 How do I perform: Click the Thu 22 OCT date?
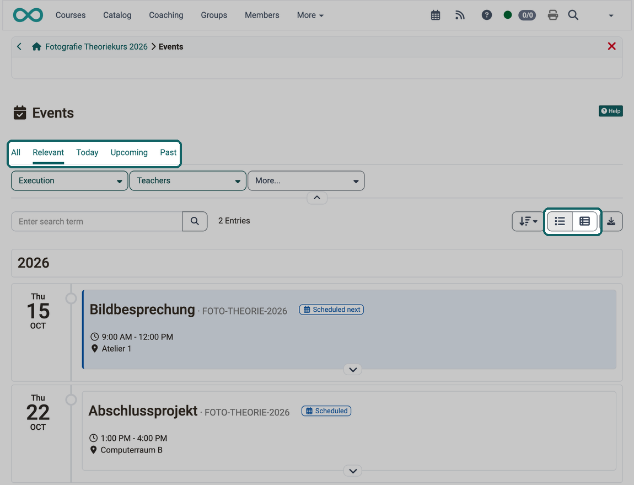pyautogui.click(x=38, y=412)
